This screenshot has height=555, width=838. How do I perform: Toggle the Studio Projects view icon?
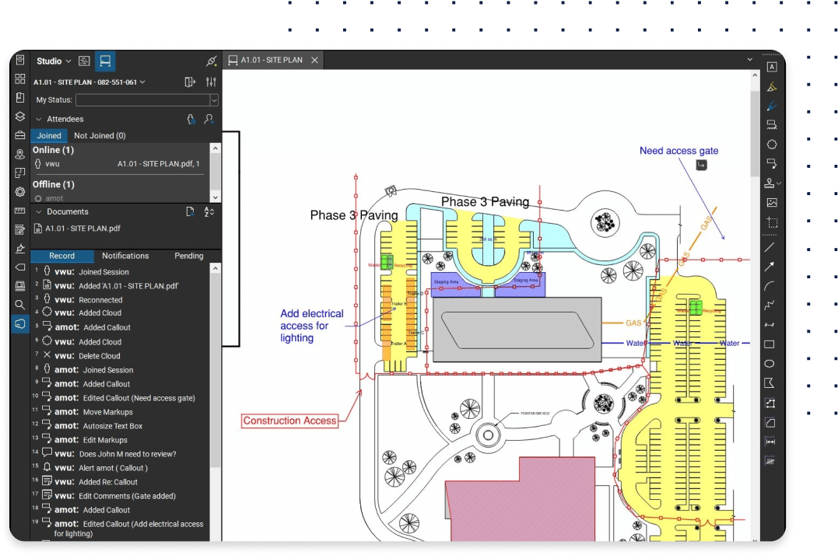tap(84, 61)
